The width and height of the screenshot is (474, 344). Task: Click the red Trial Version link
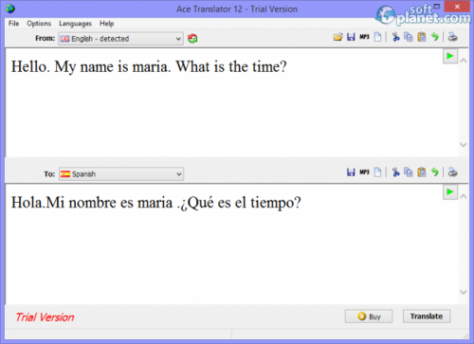pos(45,317)
